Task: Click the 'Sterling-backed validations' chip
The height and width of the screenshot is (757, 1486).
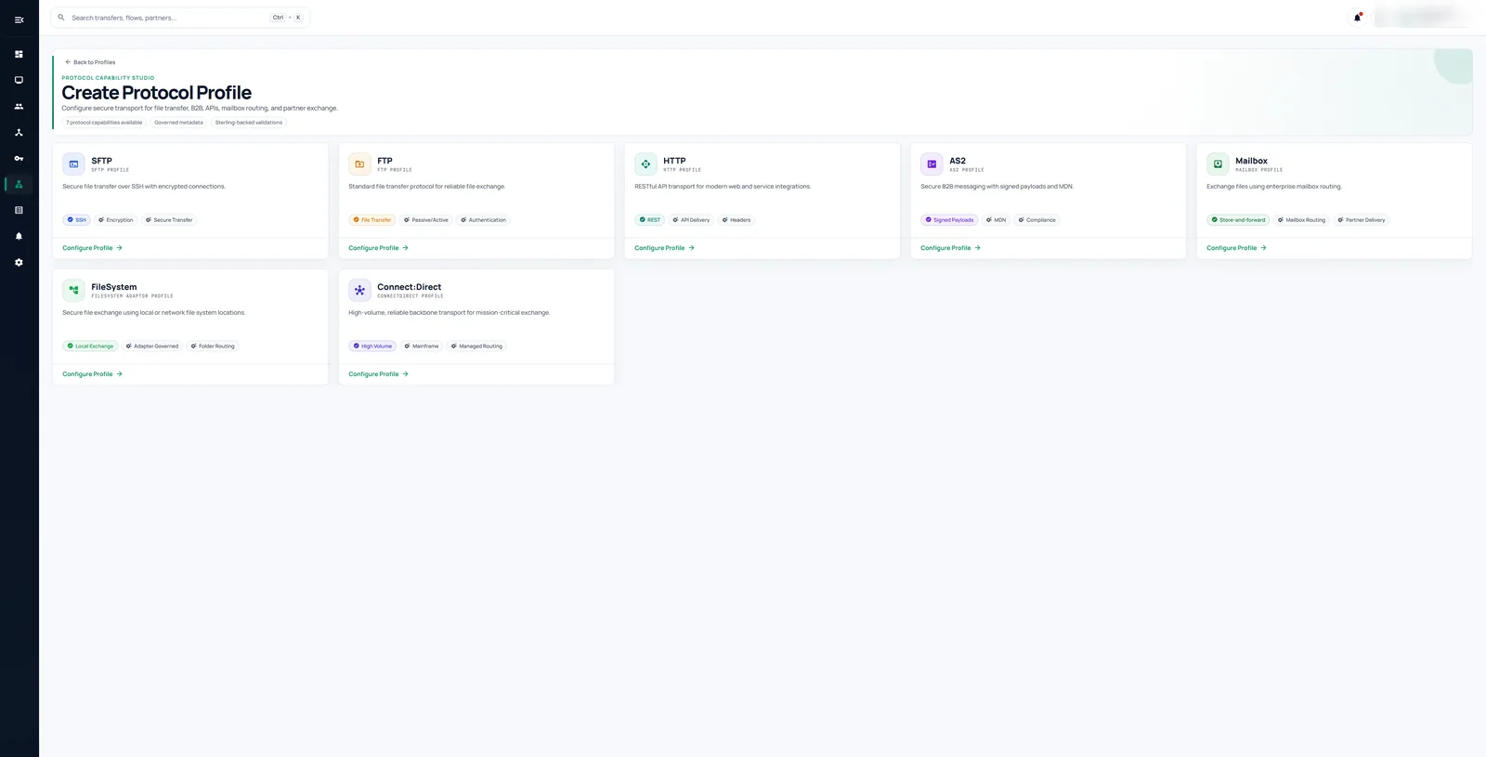Action: click(249, 123)
